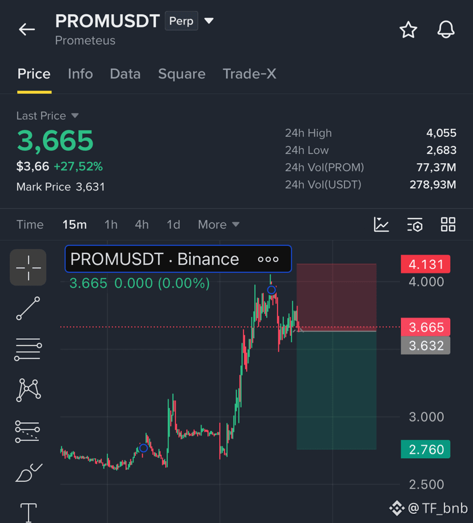Screen dimensions: 473x523
Task: Select the trend line drawing tool
Action: point(28,308)
